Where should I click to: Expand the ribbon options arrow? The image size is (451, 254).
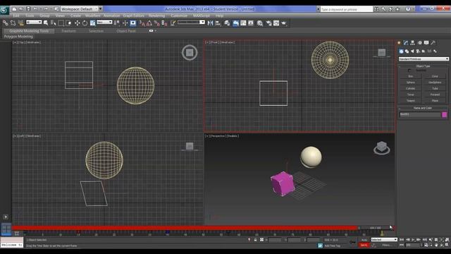(x=156, y=31)
